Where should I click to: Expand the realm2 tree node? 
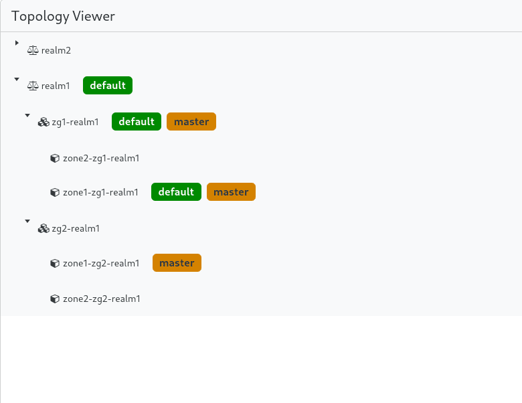pyautogui.click(x=17, y=43)
